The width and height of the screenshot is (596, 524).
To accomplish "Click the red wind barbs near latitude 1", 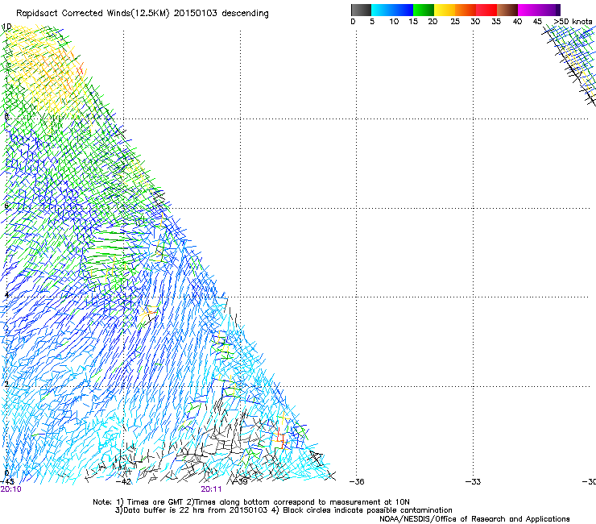I will pos(280,438).
